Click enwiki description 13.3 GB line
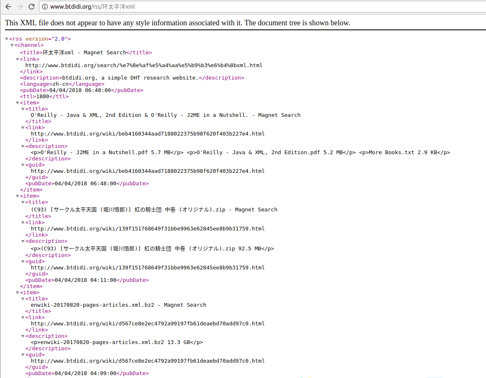Image resolution: width=486 pixels, height=378 pixels. [x=117, y=342]
